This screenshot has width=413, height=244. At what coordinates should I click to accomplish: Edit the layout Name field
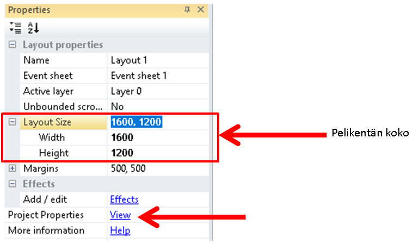point(158,60)
